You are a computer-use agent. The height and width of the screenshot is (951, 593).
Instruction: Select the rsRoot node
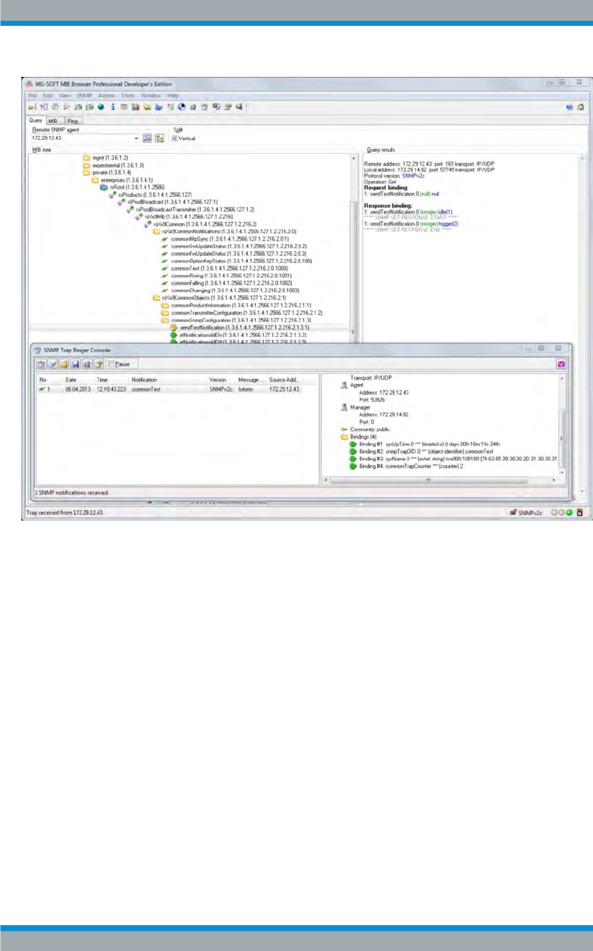132,187
